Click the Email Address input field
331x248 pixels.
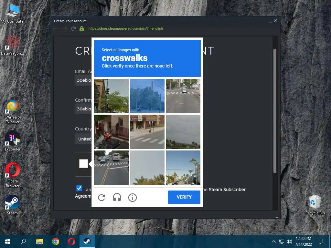(83, 80)
